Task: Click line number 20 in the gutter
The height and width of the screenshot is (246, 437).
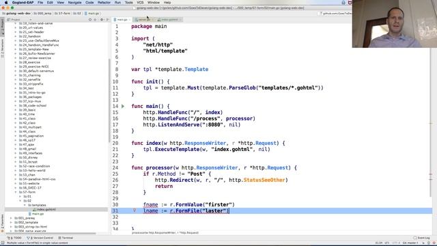Action: pyautogui.click(x=115, y=143)
